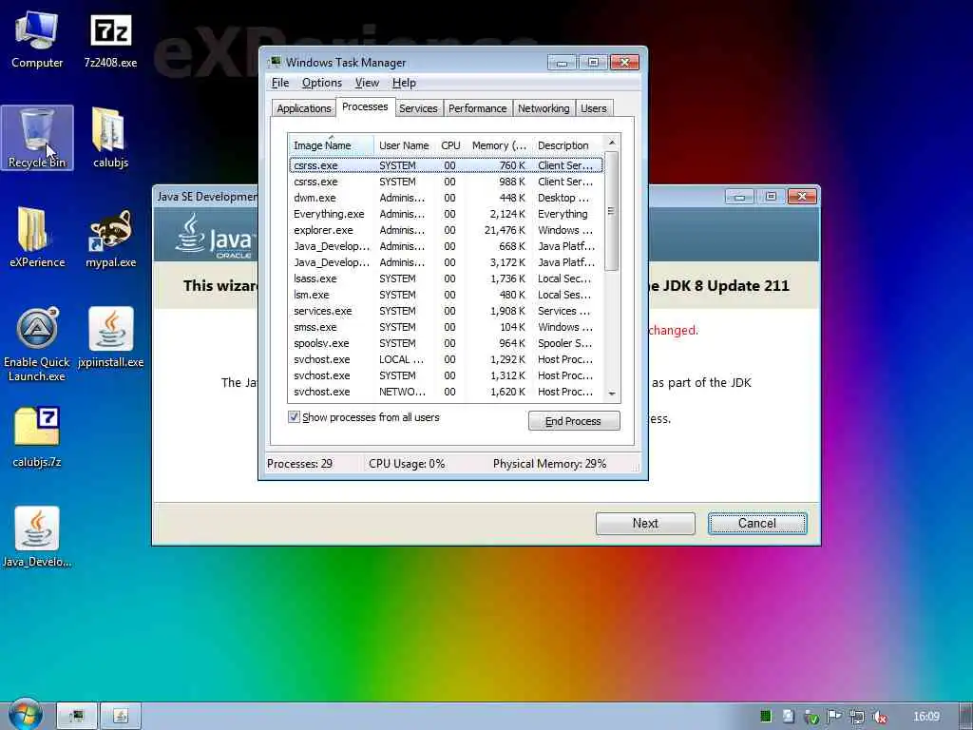This screenshot has width=973, height=730.
Task: Click the process list scroll up arrow
Action: 612,143
